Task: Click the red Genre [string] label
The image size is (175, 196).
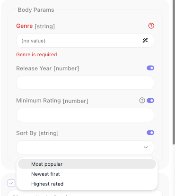Action: tap(35, 26)
